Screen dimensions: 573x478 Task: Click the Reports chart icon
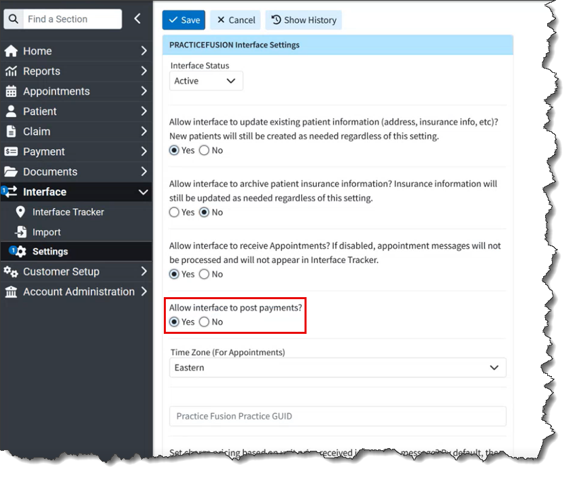[11, 71]
